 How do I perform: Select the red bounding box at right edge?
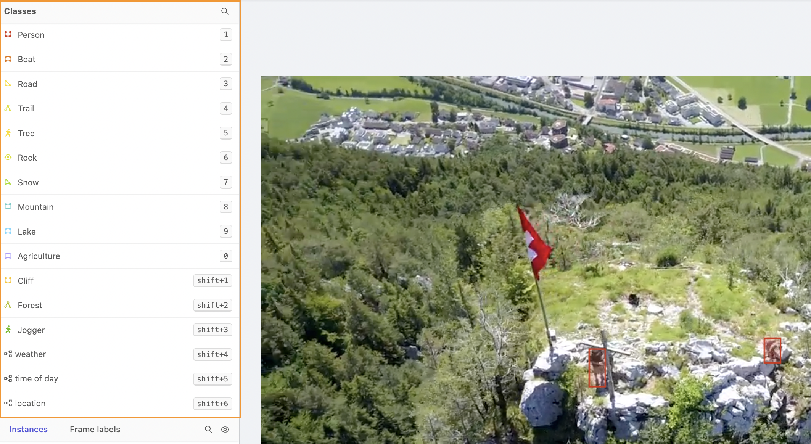(x=772, y=350)
